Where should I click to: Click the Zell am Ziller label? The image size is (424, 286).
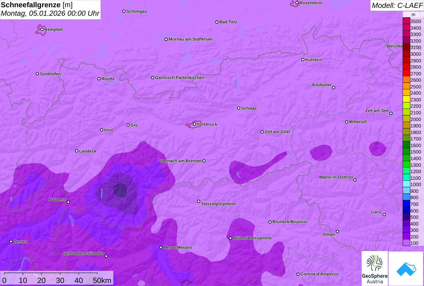click(x=277, y=132)
